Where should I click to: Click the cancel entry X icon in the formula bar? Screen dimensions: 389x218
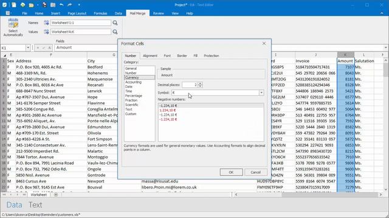tap(38, 48)
